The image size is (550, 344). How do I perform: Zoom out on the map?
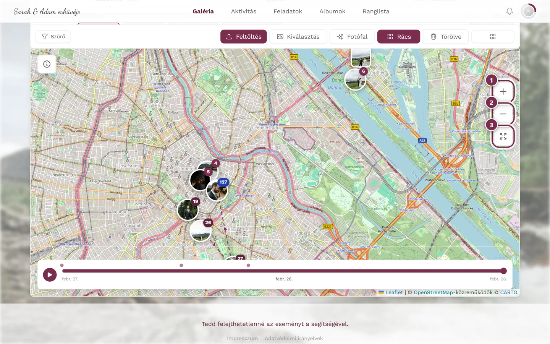point(503,114)
